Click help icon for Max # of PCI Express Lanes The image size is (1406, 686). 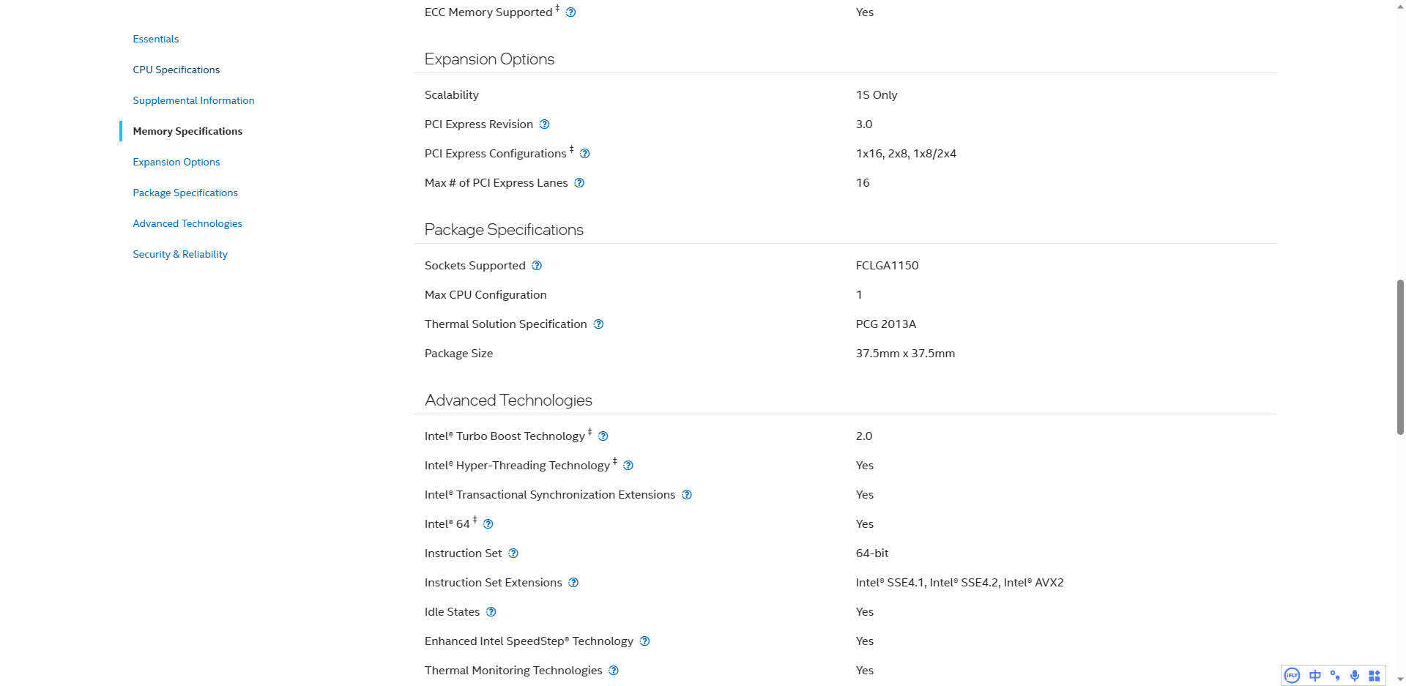pos(579,183)
